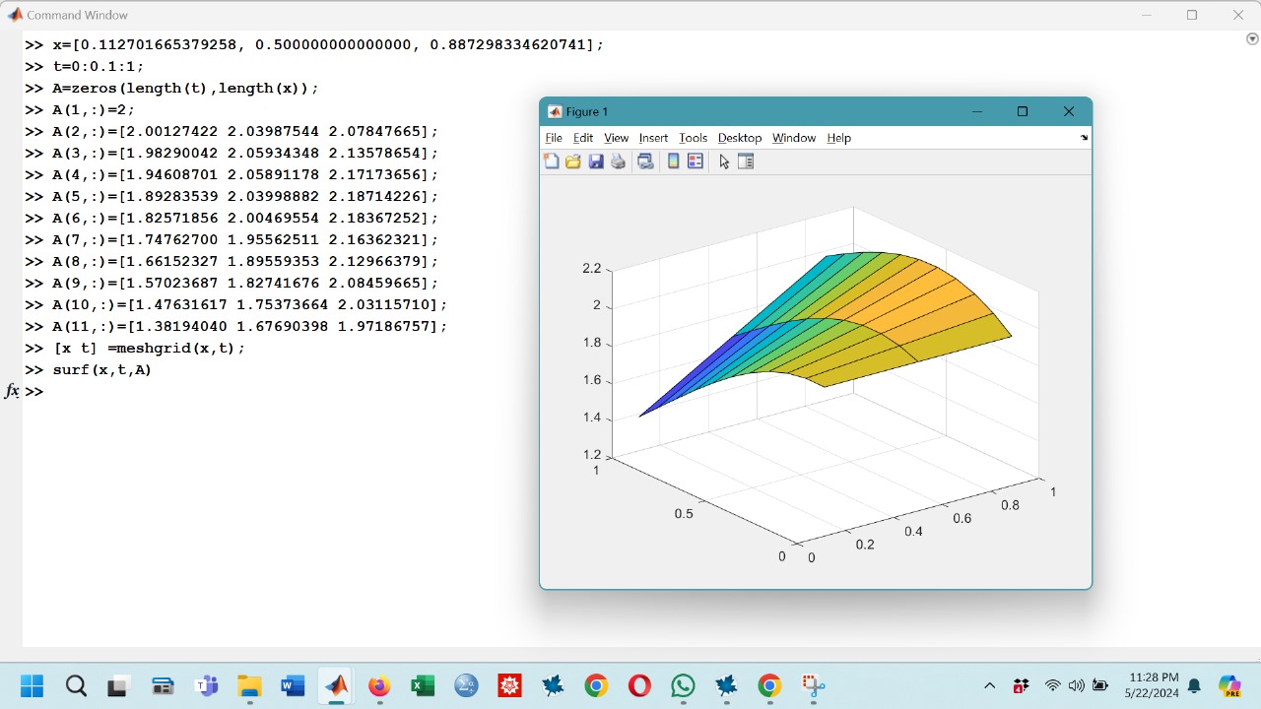Open the Insert menu in Figure 1
Screen dimensions: 1261x709
653,138
